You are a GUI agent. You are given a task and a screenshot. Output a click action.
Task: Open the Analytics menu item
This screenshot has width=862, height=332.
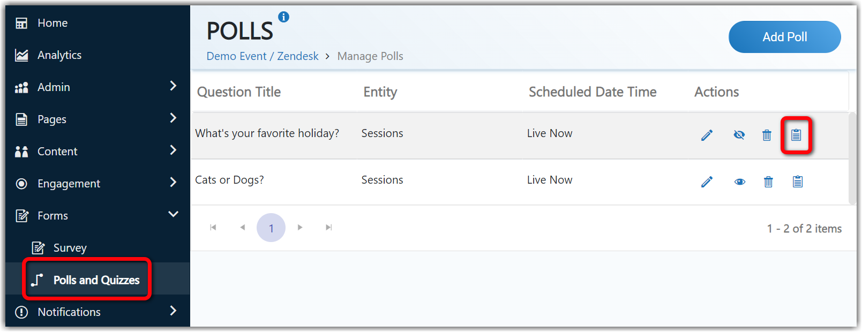pos(59,55)
